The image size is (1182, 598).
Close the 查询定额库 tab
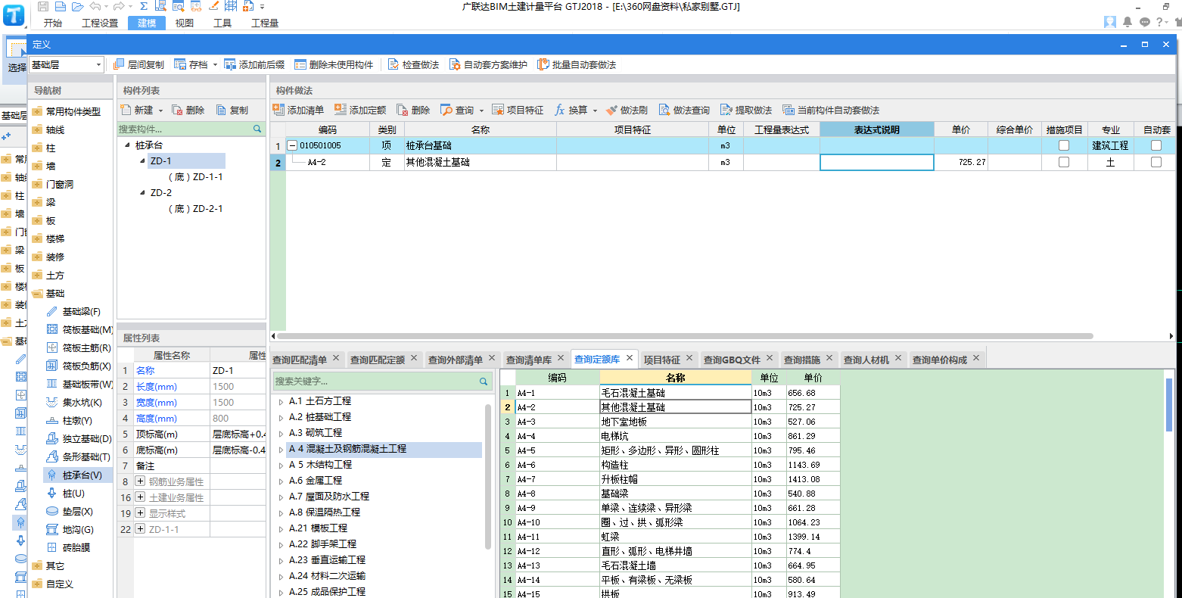coord(628,358)
